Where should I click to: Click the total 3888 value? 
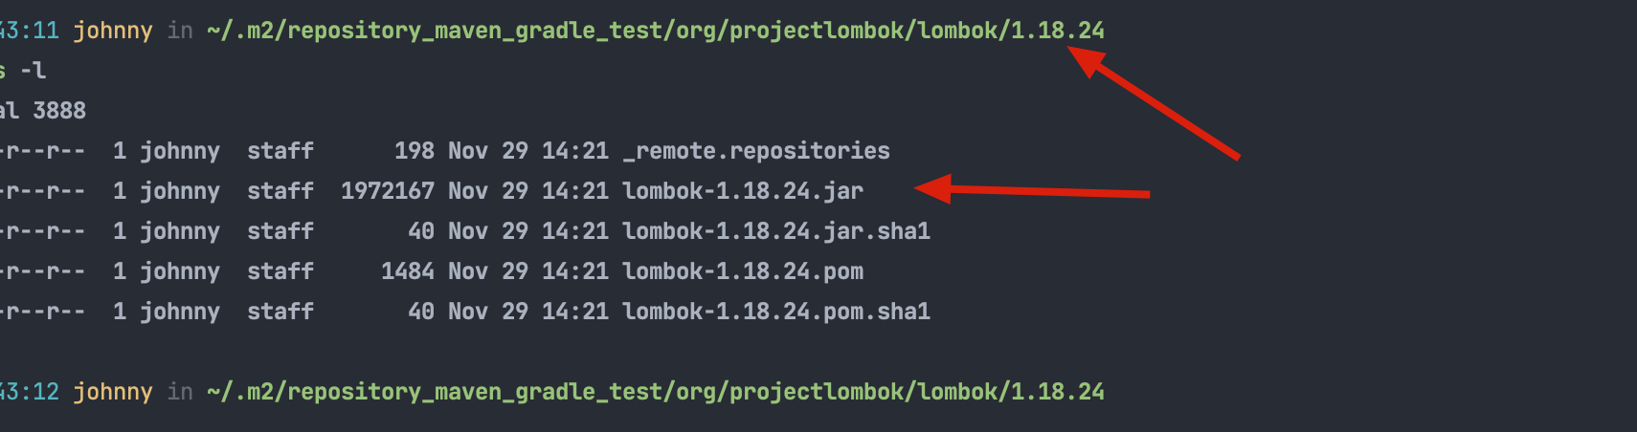[58, 111]
